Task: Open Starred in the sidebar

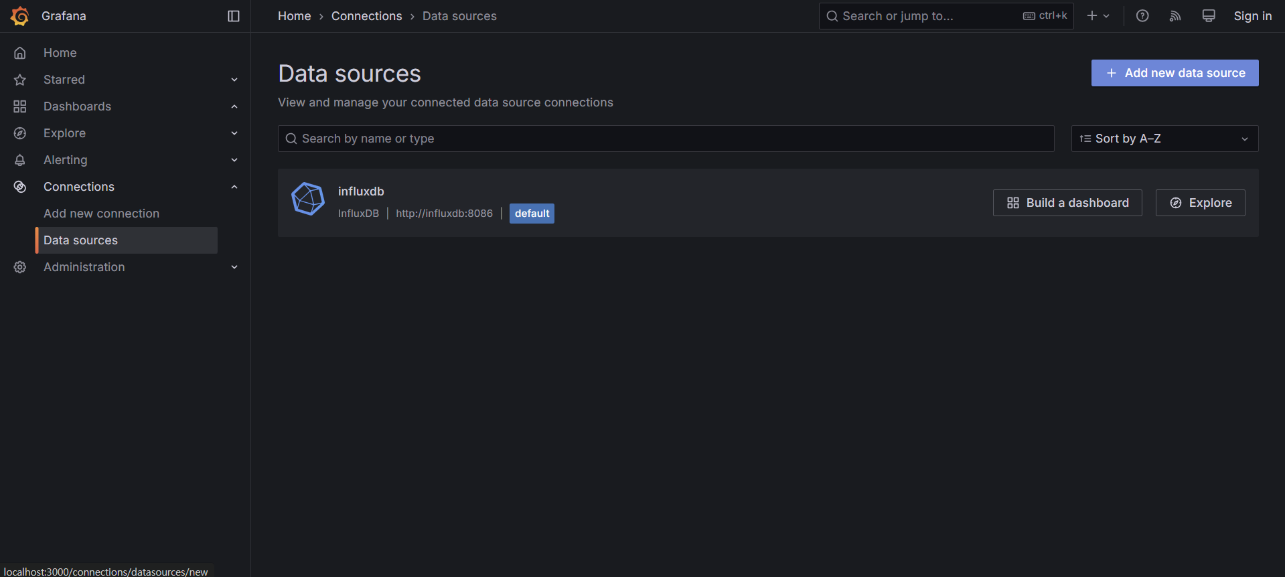Action: pyautogui.click(x=64, y=80)
